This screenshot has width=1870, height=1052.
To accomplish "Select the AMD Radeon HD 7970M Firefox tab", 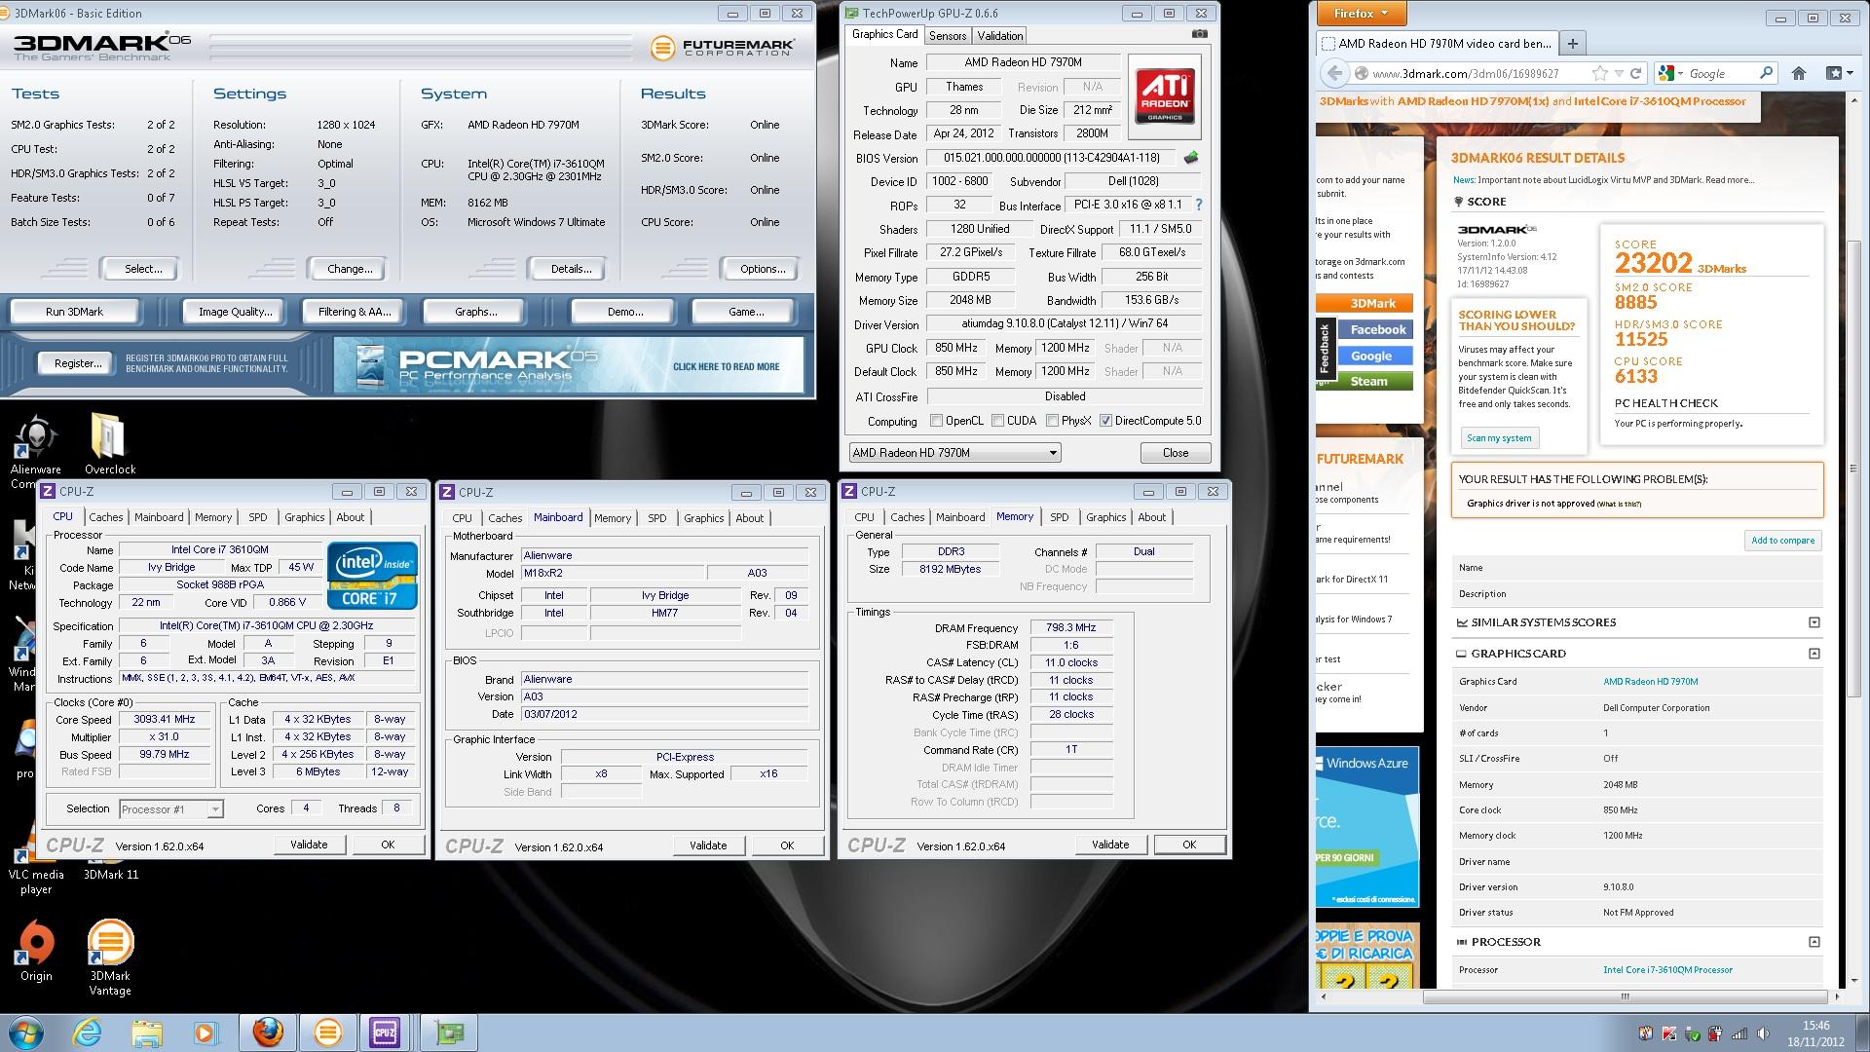I will (x=1436, y=43).
